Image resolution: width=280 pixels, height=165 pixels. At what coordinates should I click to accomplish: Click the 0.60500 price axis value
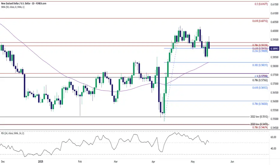pyautogui.click(x=275, y=22)
